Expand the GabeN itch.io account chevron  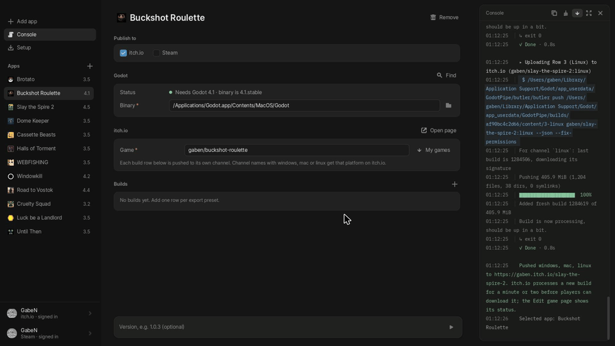point(90,313)
